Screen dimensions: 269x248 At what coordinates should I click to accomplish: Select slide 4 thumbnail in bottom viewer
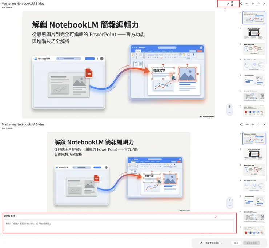tap(254, 185)
